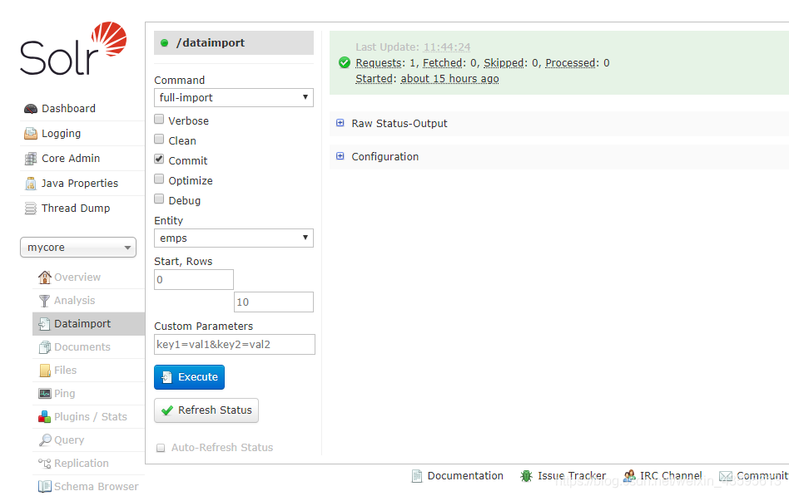Click the Overview house icon
This screenshot has width=789, height=496.
tap(45, 277)
